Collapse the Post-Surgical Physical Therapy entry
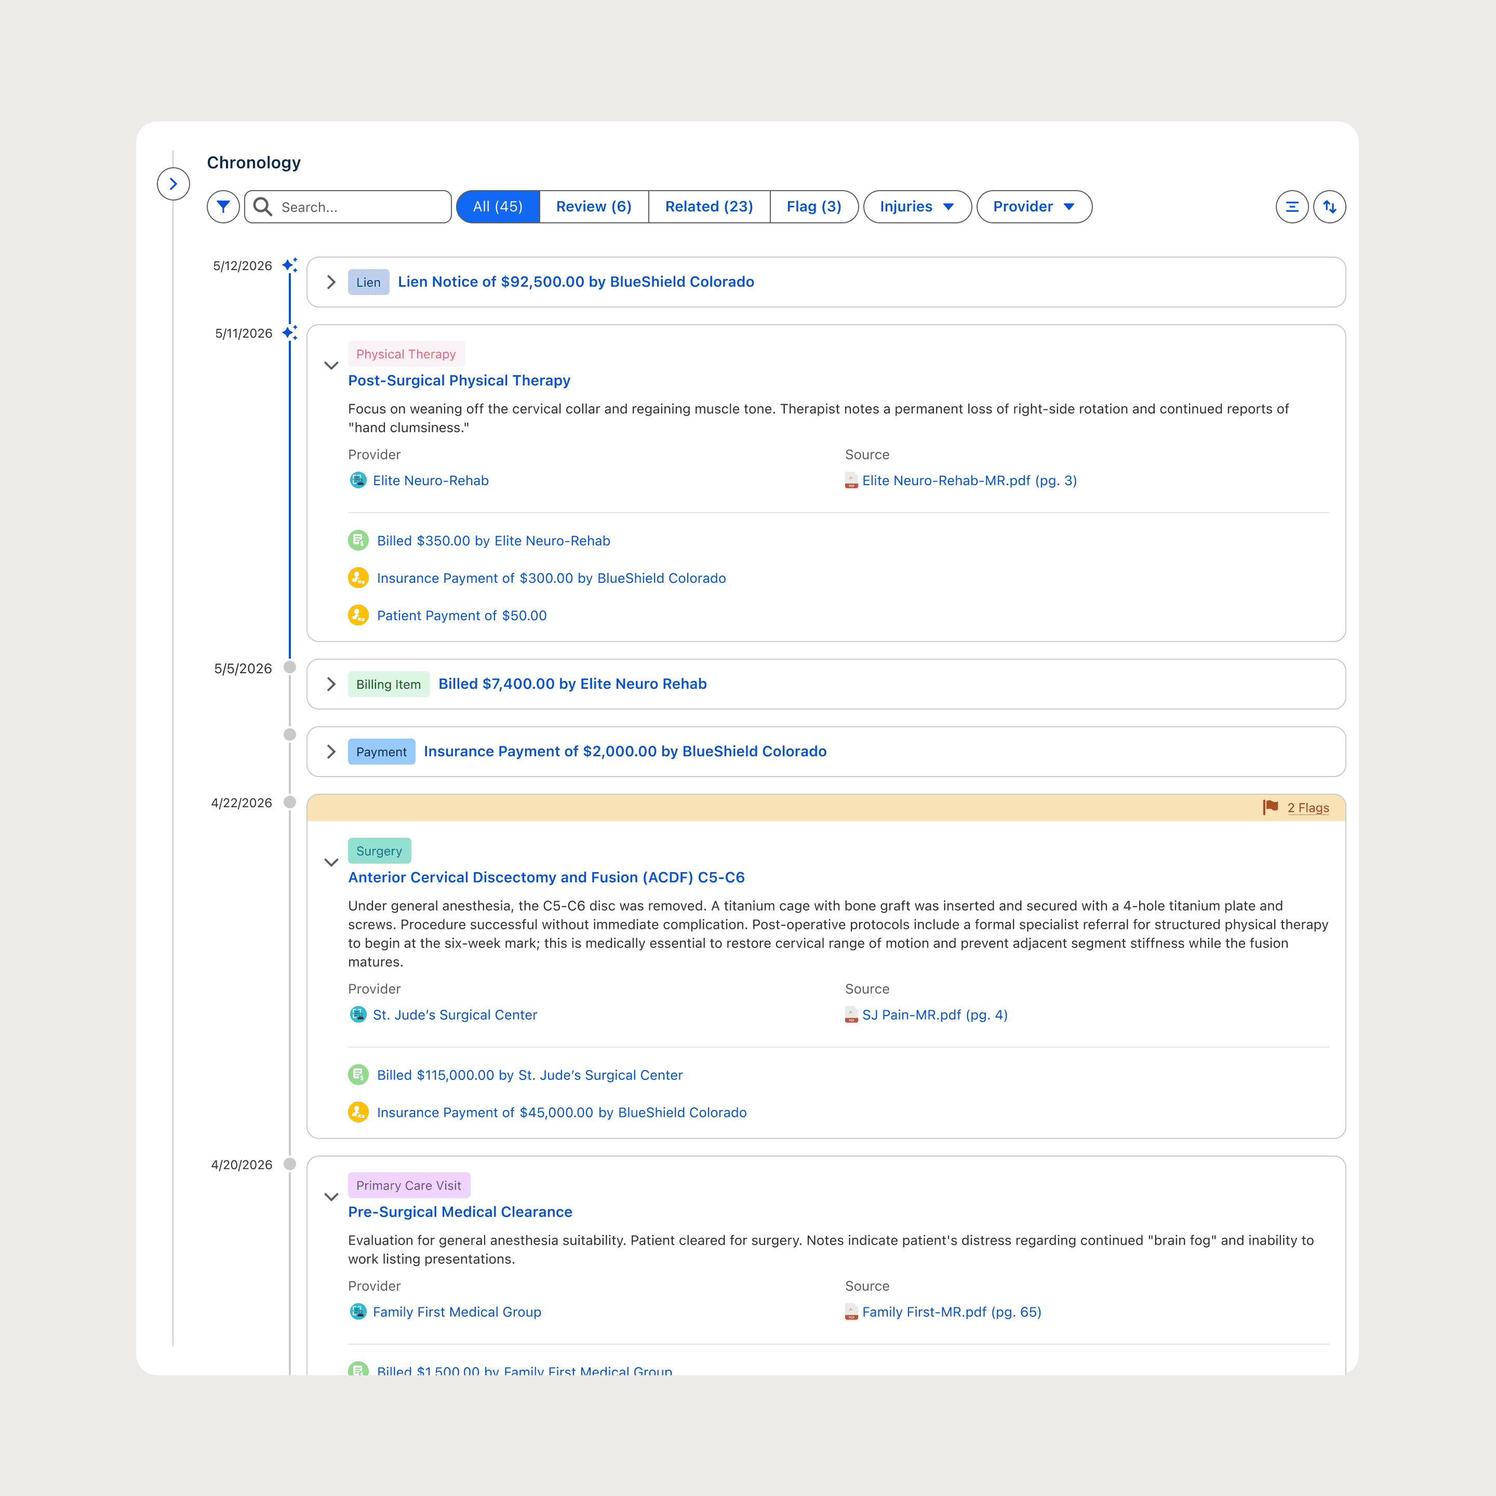 click(331, 366)
